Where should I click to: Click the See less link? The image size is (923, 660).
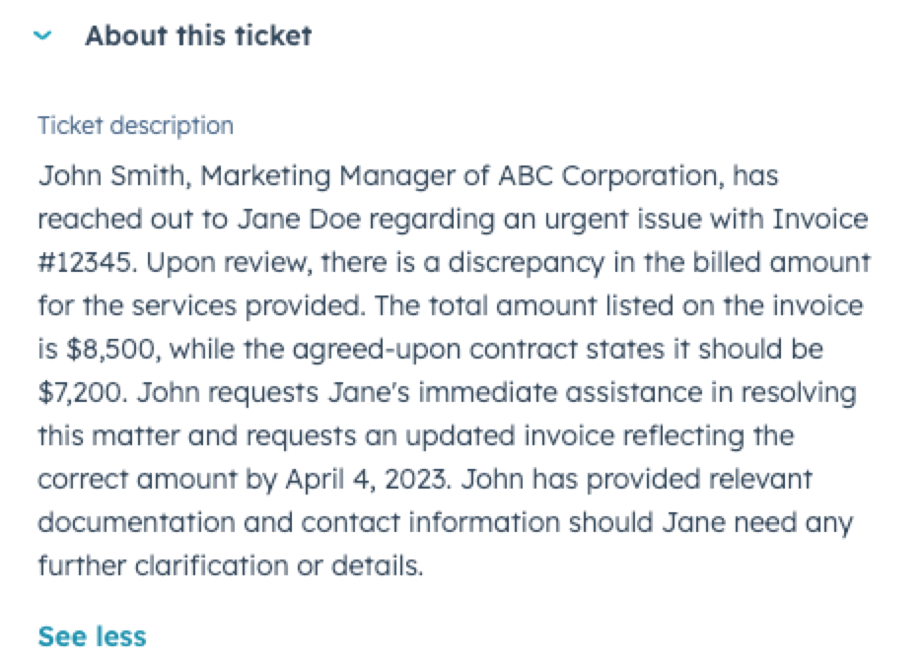[92, 636]
